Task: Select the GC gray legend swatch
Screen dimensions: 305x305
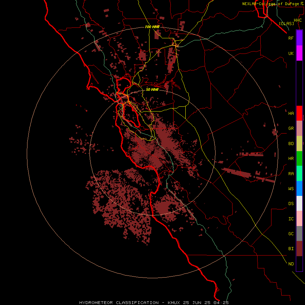Action: tap(299, 233)
